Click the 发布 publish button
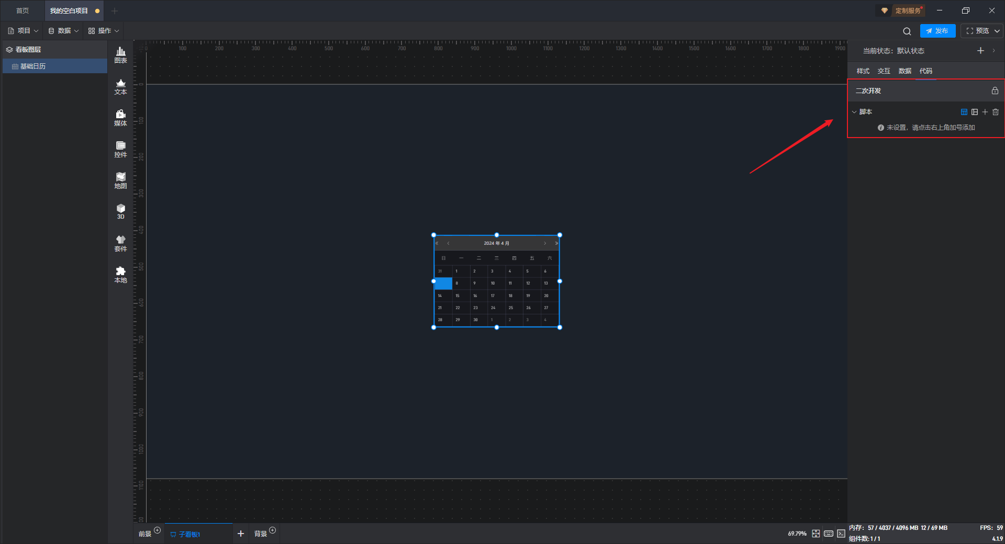This screenshot has width=1005, height=544. click(937, 31)
